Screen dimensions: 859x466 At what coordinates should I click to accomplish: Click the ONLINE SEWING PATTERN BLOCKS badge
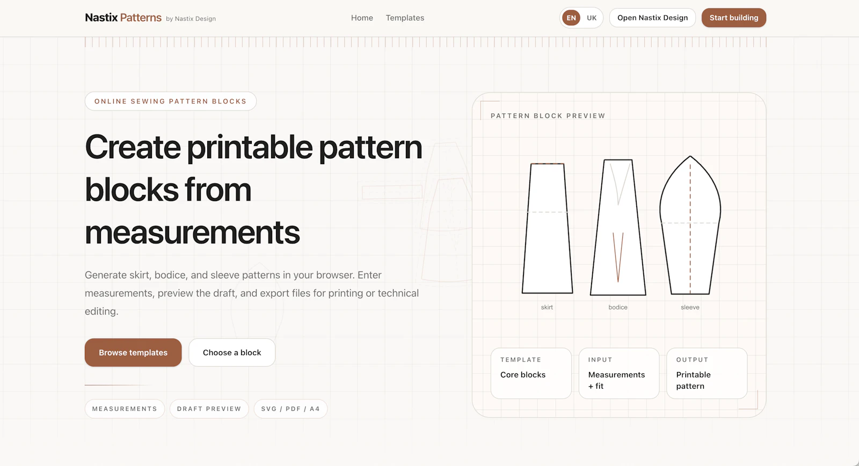(x=171, y=101)
